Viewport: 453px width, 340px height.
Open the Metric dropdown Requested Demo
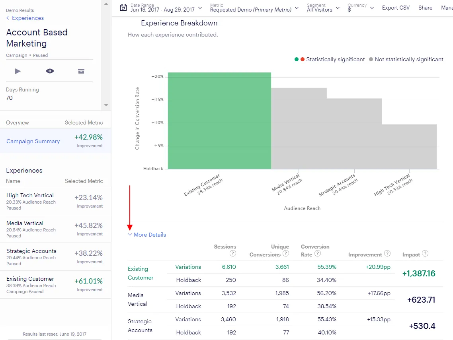point(254,8)
